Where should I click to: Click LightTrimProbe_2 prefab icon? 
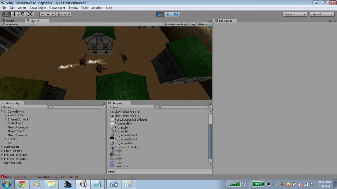[x=112, y=116]
